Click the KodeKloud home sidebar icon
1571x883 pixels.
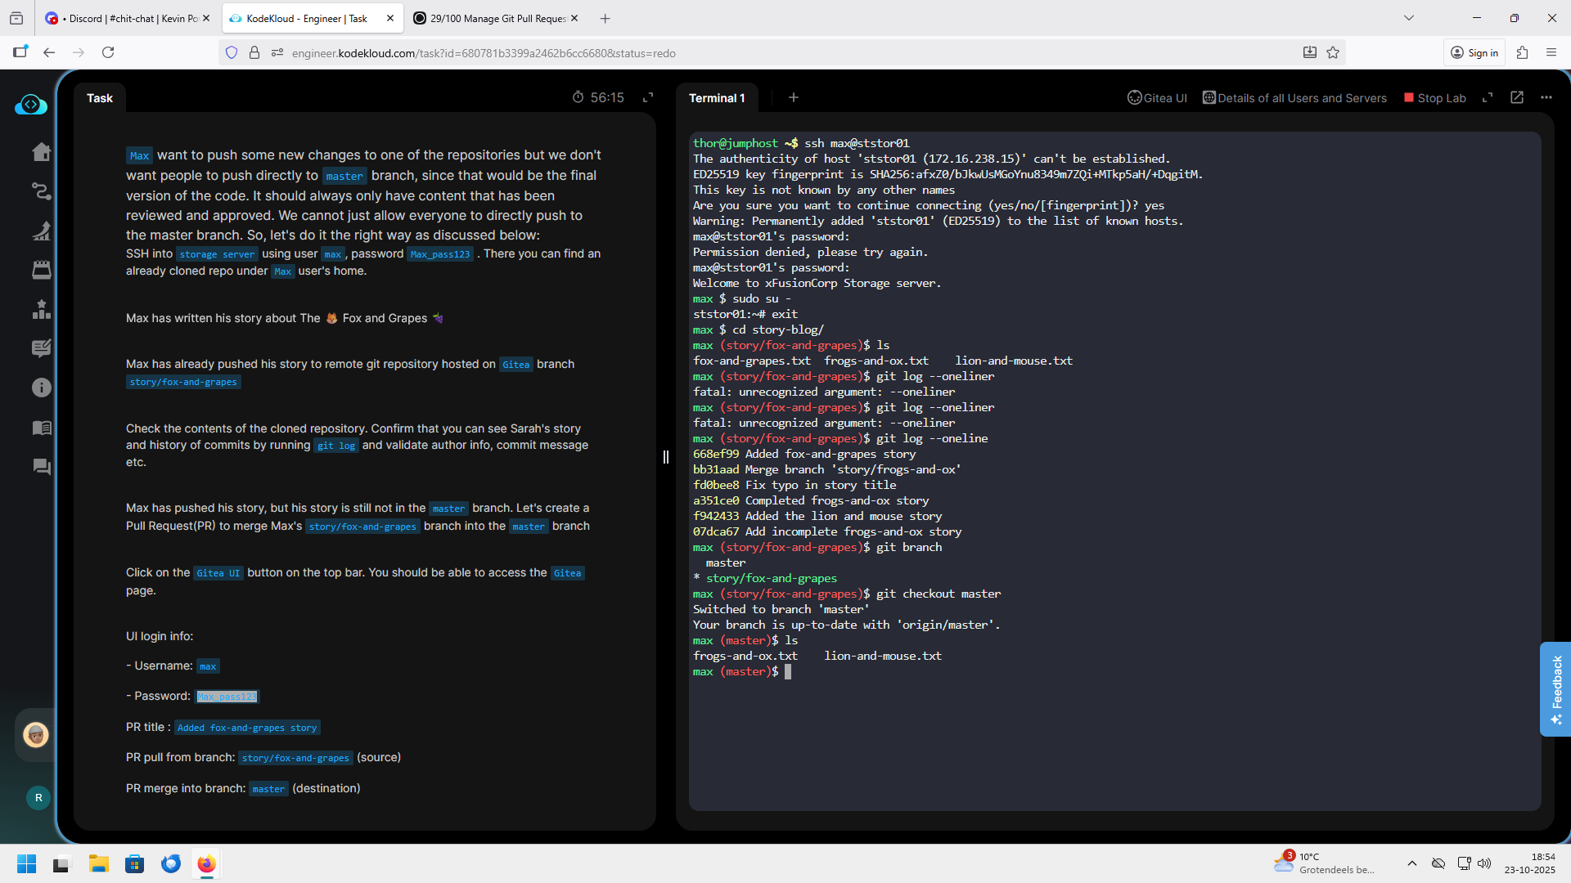pos(41,152)
